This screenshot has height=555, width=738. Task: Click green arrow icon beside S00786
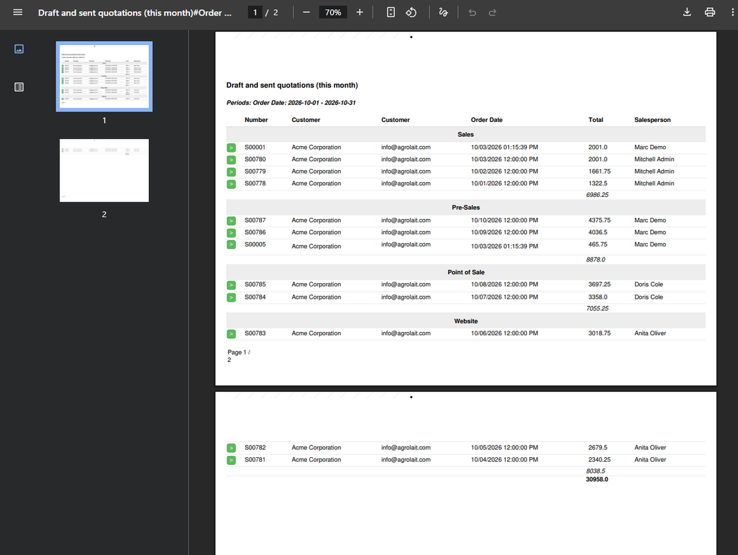click(x=231, y=233)
